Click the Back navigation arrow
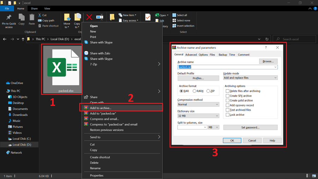Image resolution: width=318 pixels, height=179 pixels. point(5,39)
